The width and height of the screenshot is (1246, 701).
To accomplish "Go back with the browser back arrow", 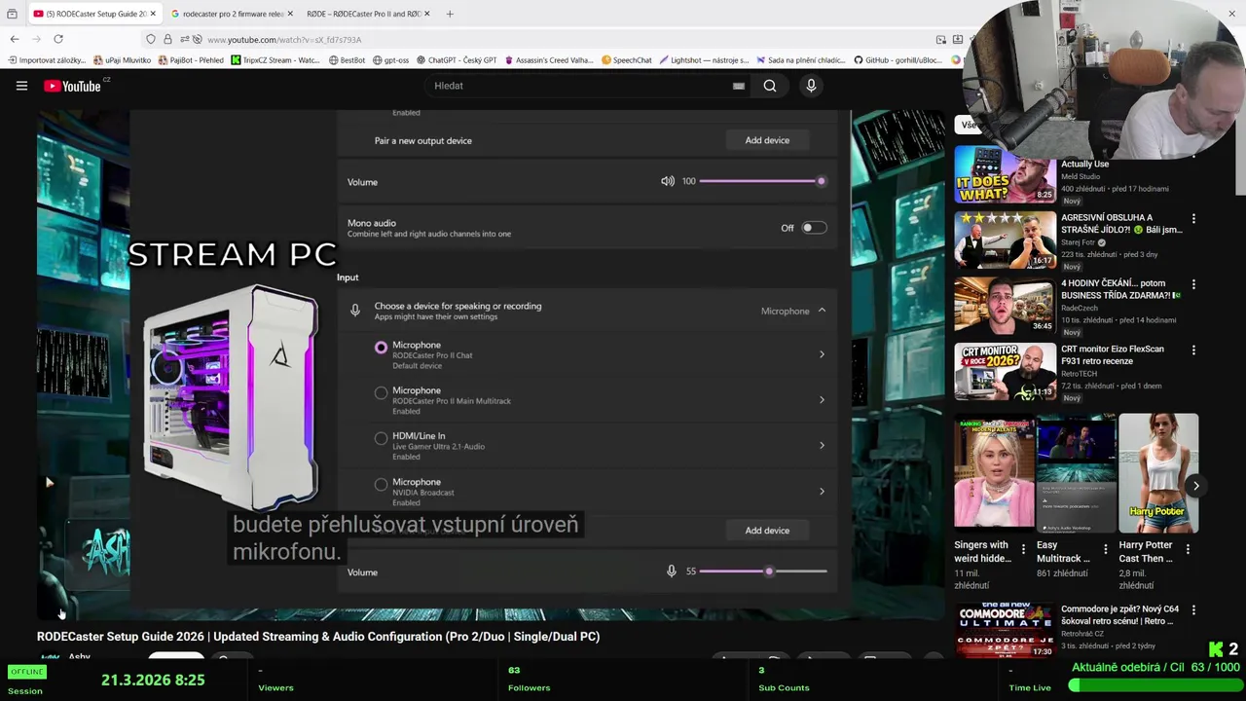I will coord(15,39).
